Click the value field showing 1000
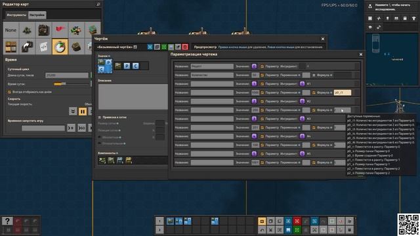 point(255,92)
